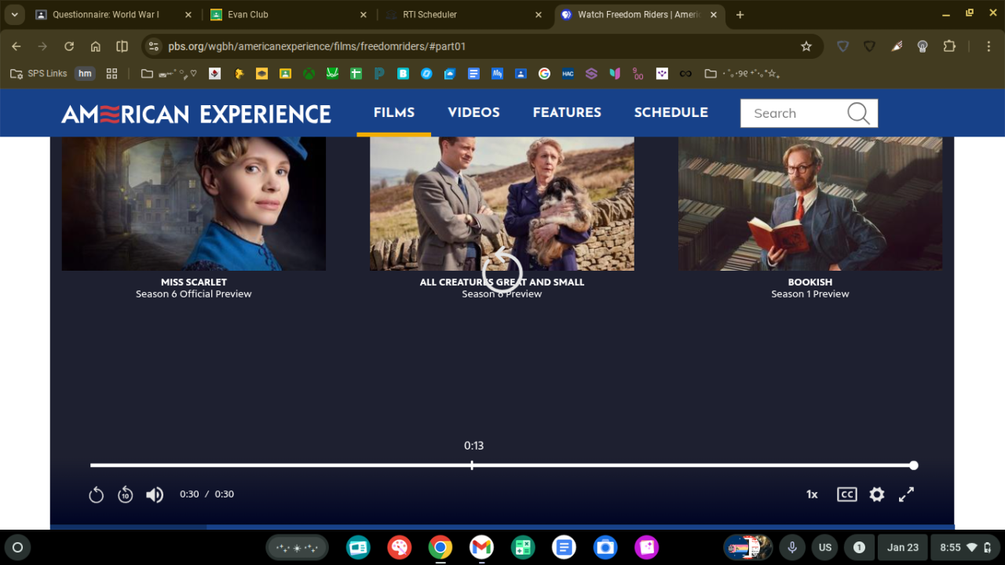
Task: Open the FEATURES navigation menu
Action: pyautogui.click(x=567, y=113)
